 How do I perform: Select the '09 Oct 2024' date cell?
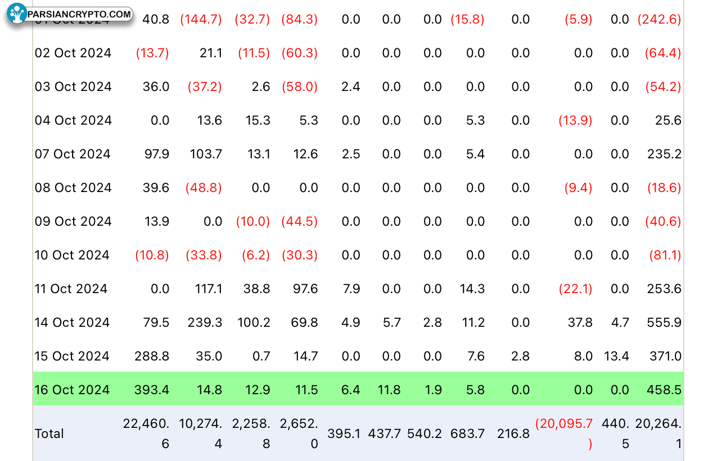tap(73, 221)
